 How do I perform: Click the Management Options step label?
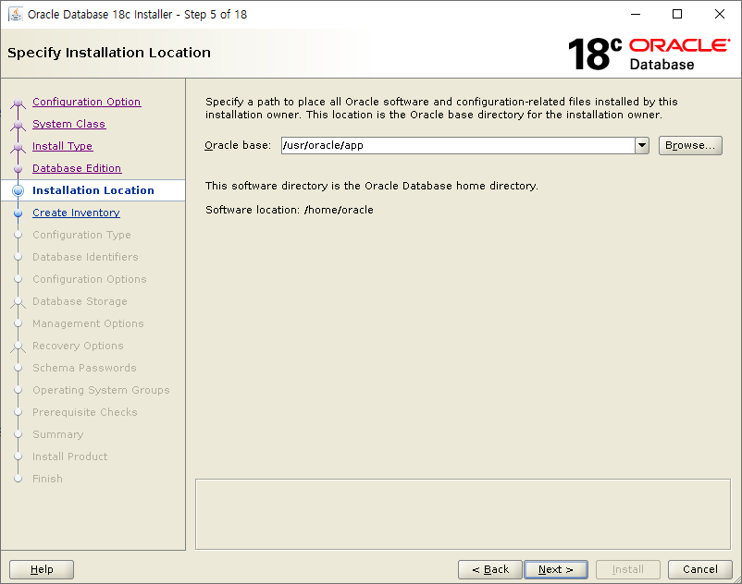tap(88, 323)
